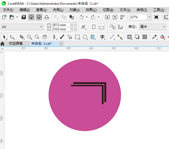Select the Connector tool
169x149 pixels.
coord(120,37)
